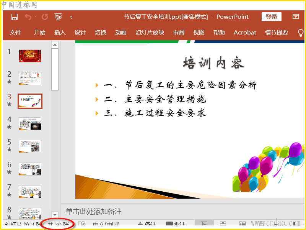
Task: Select slide 6 thumbnail
Action: pyautogui.click(x=30, y=169)
